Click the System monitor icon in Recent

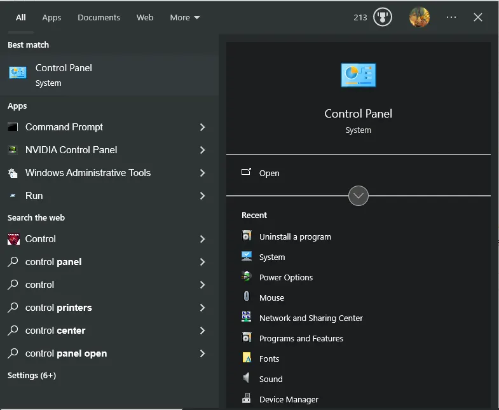tap(247, 256)
